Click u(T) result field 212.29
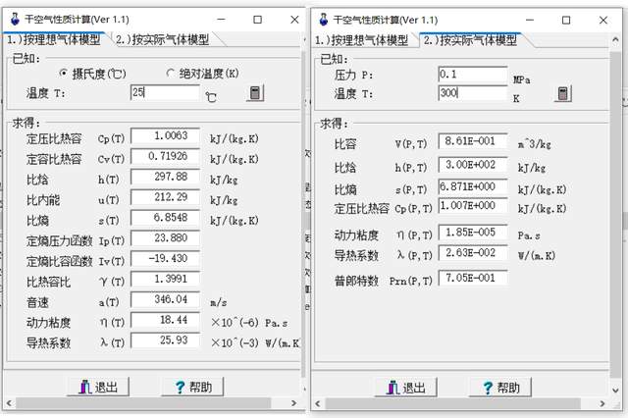This screenshot has height=418, width=628. [165, 197]
